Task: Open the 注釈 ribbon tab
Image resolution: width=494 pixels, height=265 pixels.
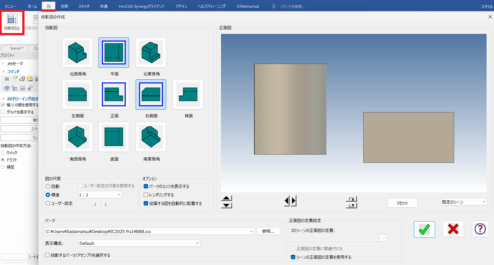Action: click(64, 6)
